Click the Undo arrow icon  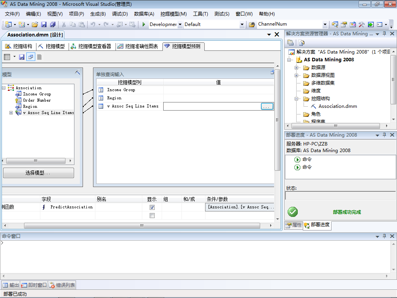click(x=93, y=24)
